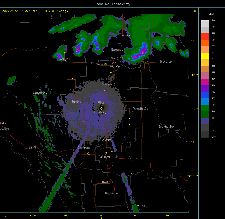Click the -50 km mark on horizontal axis
Screen dimensions: 225x219
point(67,216)
